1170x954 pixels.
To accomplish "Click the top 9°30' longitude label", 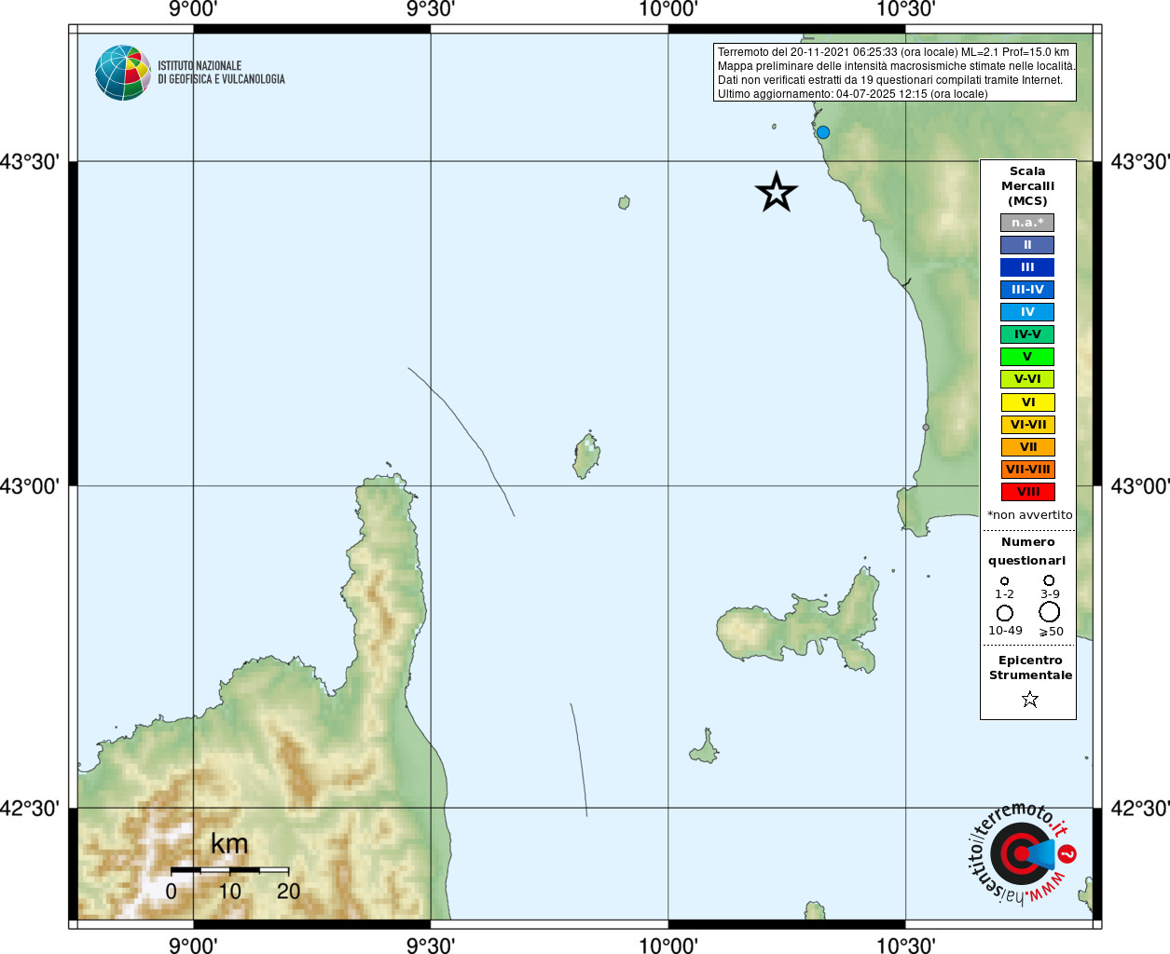I will 431,10.
